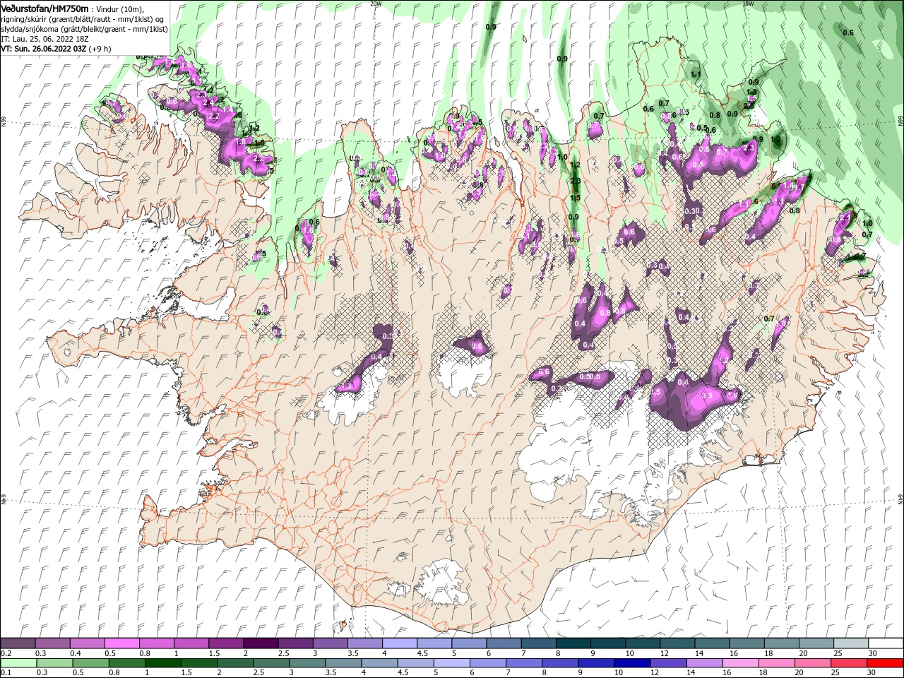Viewport: 904px width, 678px height.
Task: Pick the 25–30 red-pink rain swatch
Action: (848, 663)
